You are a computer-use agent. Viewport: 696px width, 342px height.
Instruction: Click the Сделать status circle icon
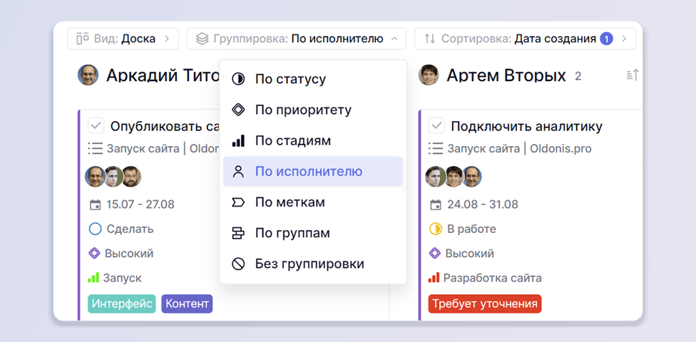95,229
